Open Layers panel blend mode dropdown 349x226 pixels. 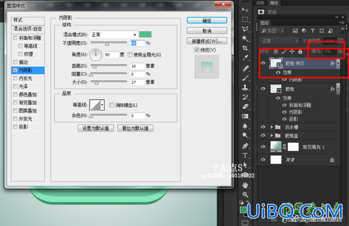click(279, 41)
